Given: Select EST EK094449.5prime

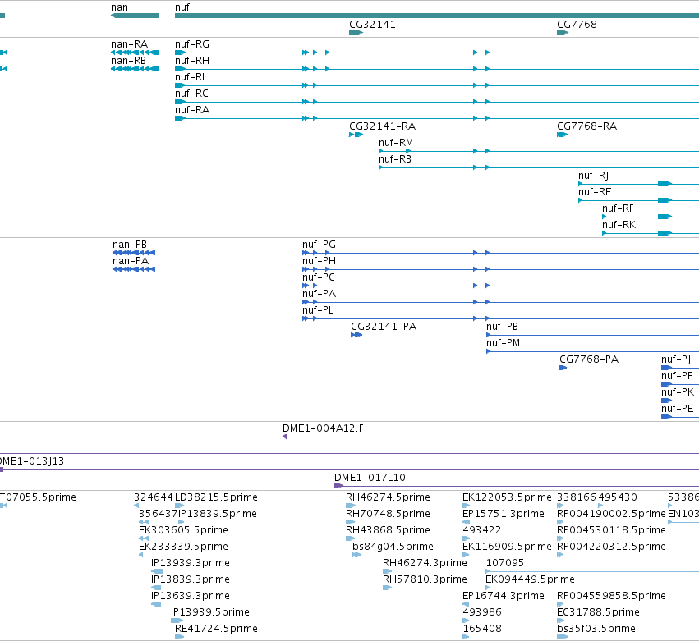Looking at the screenshot, I should pyautogui.click(x=530, y=580).
